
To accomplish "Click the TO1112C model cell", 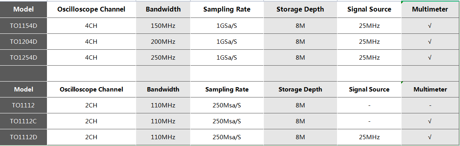I will (23, 121).
